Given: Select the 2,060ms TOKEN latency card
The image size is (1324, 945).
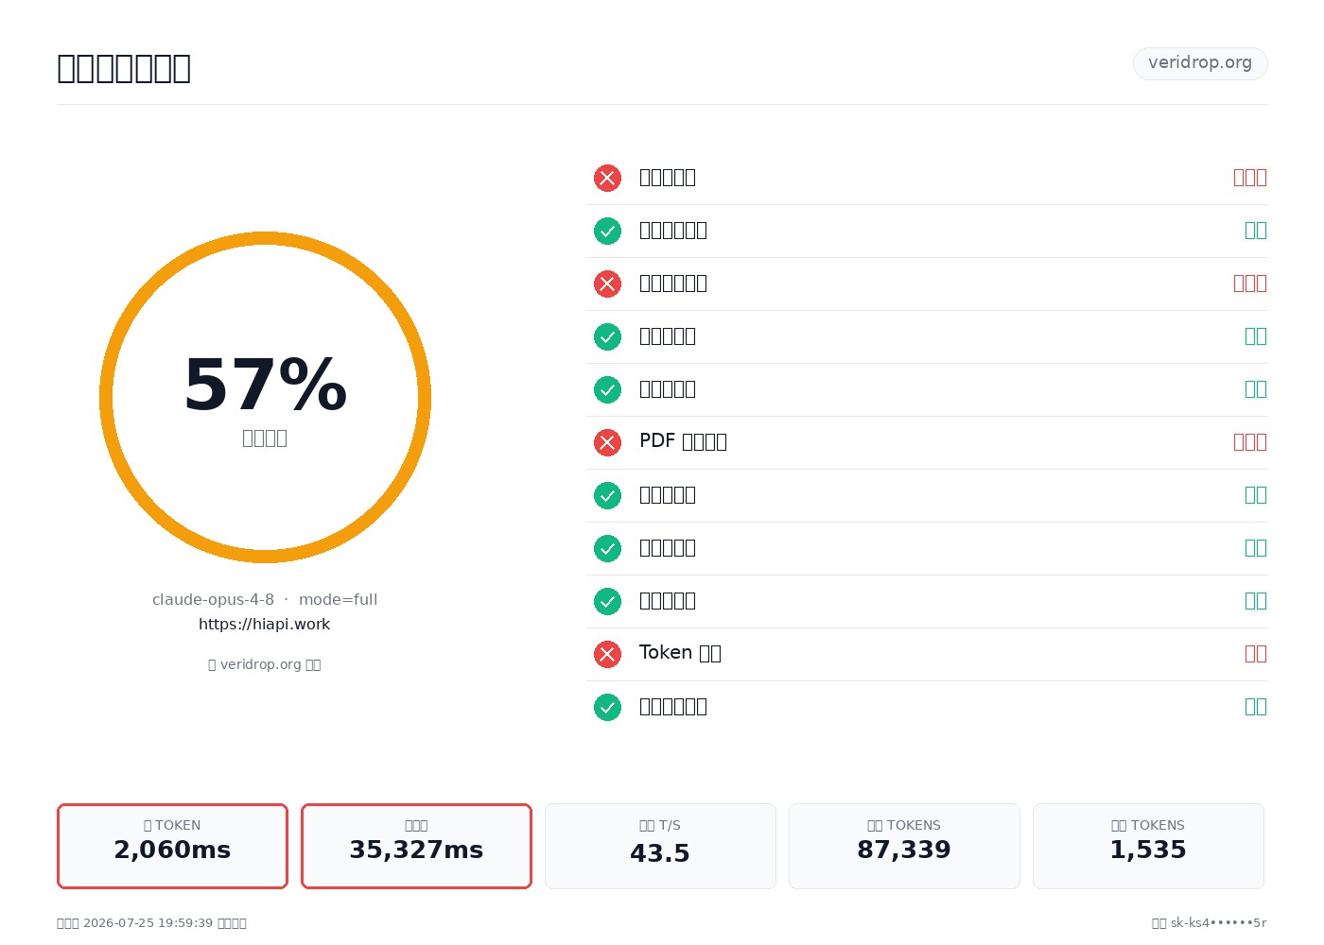Looking at the screenshot, I should pos(172,846).
